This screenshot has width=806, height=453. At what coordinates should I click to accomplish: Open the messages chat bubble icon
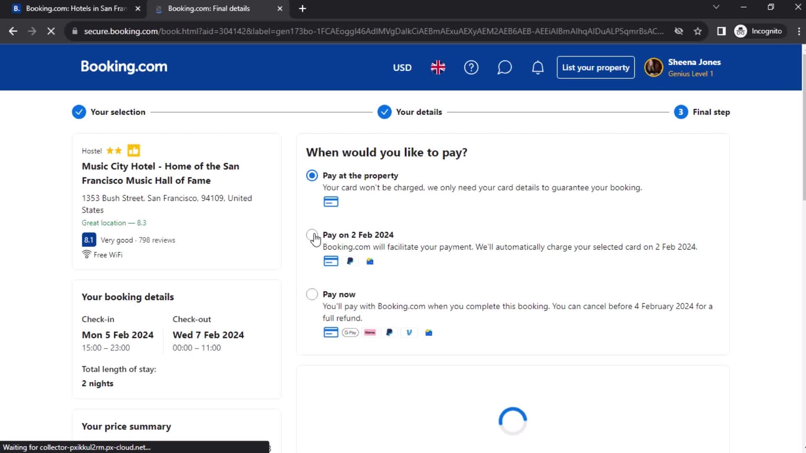coord(504,67)
